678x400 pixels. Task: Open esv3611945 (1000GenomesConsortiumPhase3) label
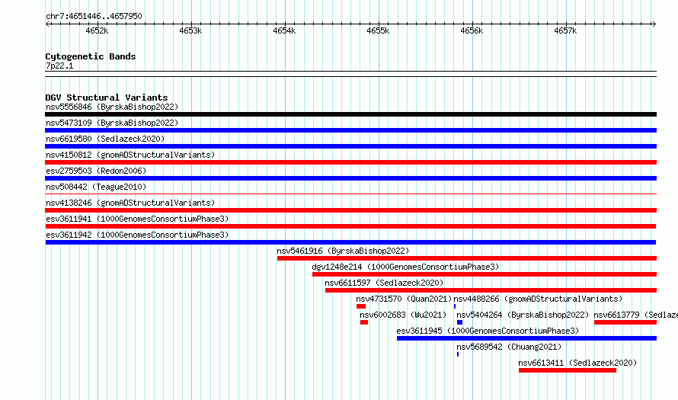point(488,331)
